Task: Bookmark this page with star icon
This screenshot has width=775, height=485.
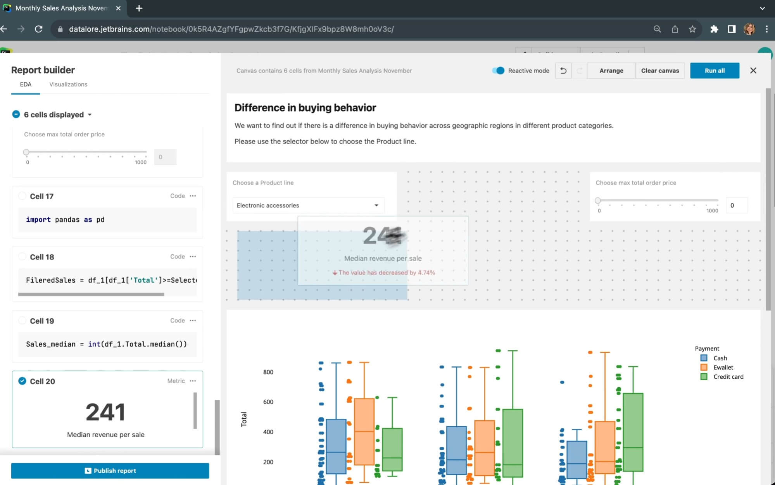Action: coord(692,29)
